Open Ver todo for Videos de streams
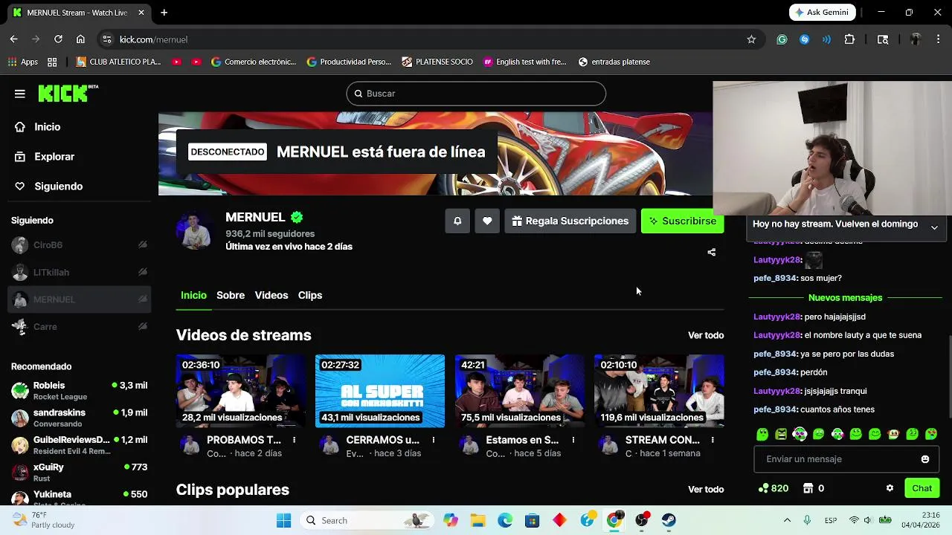 [706, 335]
